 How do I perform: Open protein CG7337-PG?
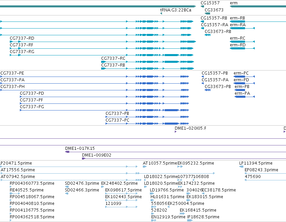click(32, 107)
